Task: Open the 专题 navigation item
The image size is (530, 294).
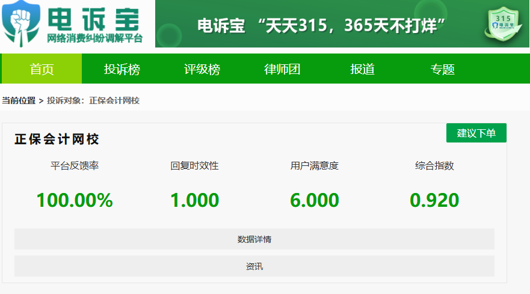Action: tap(442, 69)
